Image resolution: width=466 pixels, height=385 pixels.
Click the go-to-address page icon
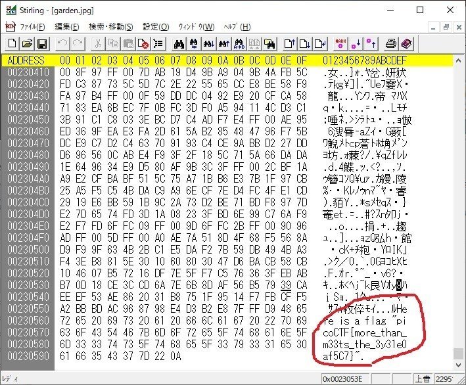320,44
